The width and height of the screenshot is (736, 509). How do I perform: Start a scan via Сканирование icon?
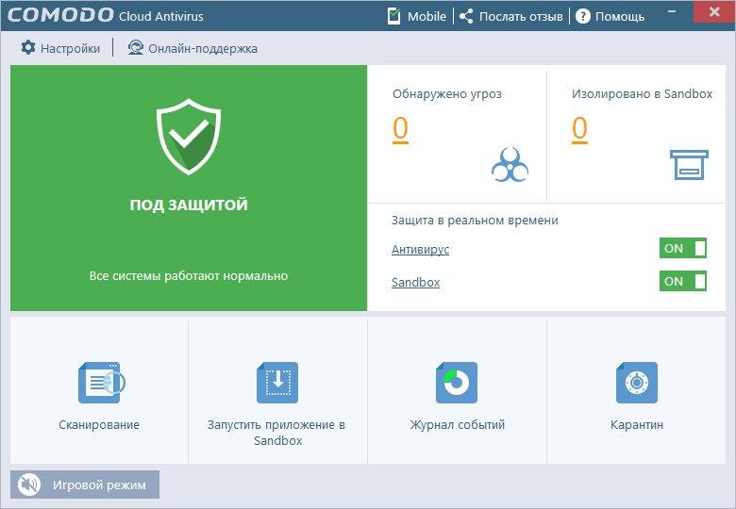[101, 383]
